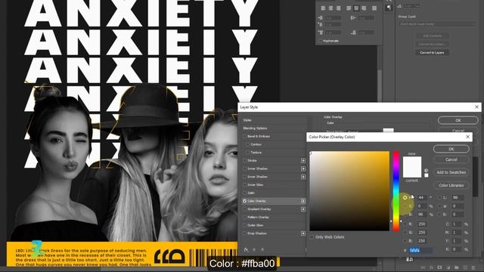This screenshot has height=272, width=484.
Task: Add another Gradient Overlay with plus icon
Action: pos(303,209)
